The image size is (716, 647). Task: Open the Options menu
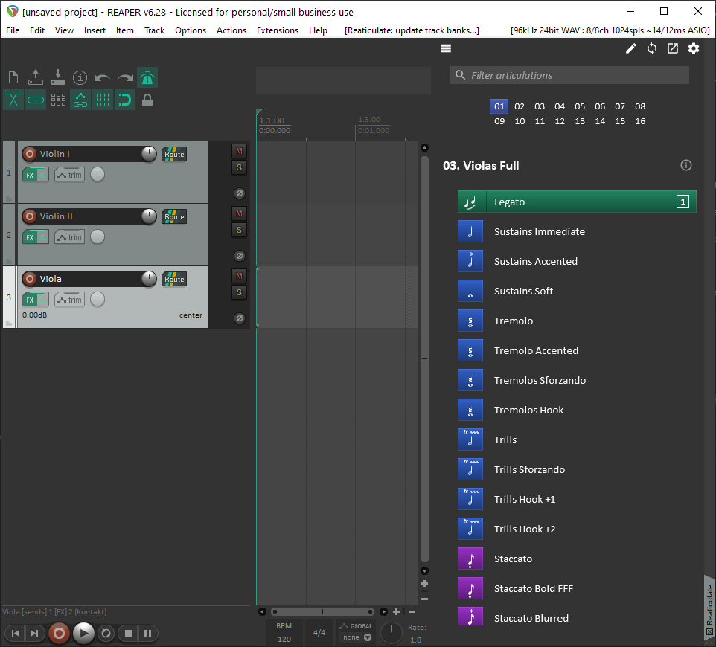click(x=191, y=30)
